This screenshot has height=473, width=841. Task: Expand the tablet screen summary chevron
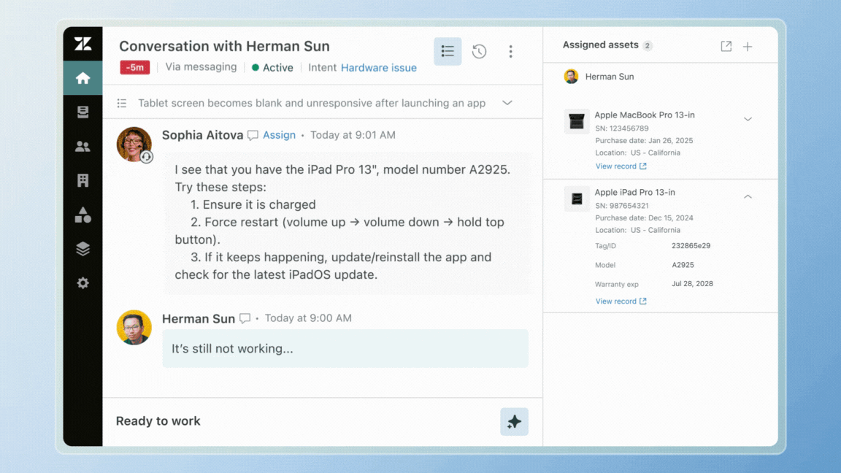pyautogui.click(x=507, y=103)
